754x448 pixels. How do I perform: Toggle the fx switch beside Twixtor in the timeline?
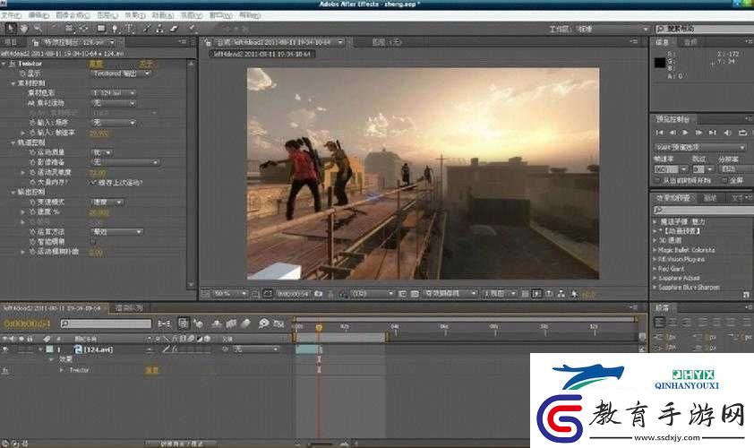5,370
